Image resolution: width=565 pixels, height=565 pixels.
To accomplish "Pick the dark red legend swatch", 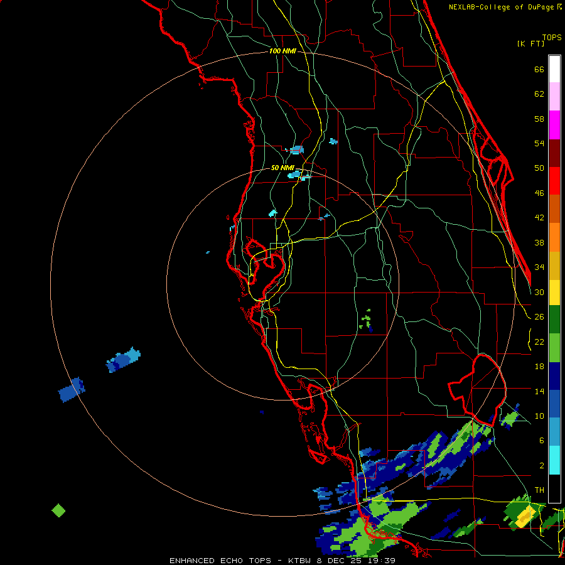I will click(554, 153).
